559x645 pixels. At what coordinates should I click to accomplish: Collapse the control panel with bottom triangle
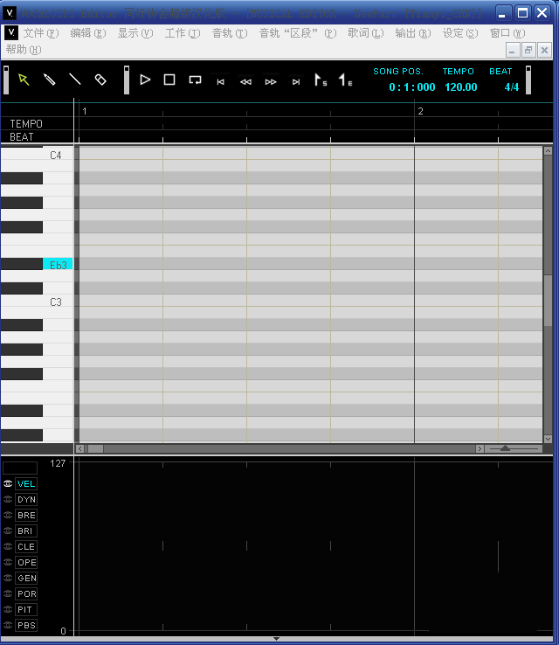(276, 639)
